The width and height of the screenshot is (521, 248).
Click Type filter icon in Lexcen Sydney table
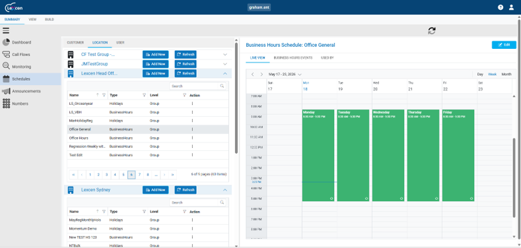pyautogui.click(x=144, y=212)
